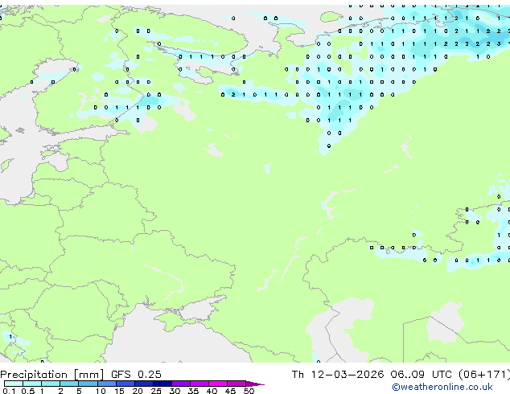Viewport: 510px width, 394px height.
Task: Click the '0.5' legend scale label
Action: [28, 391]
